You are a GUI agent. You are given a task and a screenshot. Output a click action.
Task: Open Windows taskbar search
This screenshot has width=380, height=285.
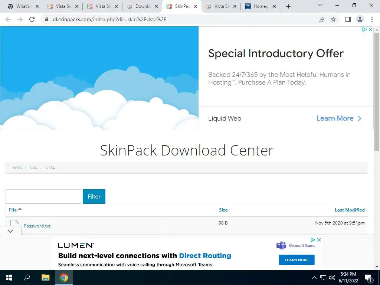[x=27, y=278]
